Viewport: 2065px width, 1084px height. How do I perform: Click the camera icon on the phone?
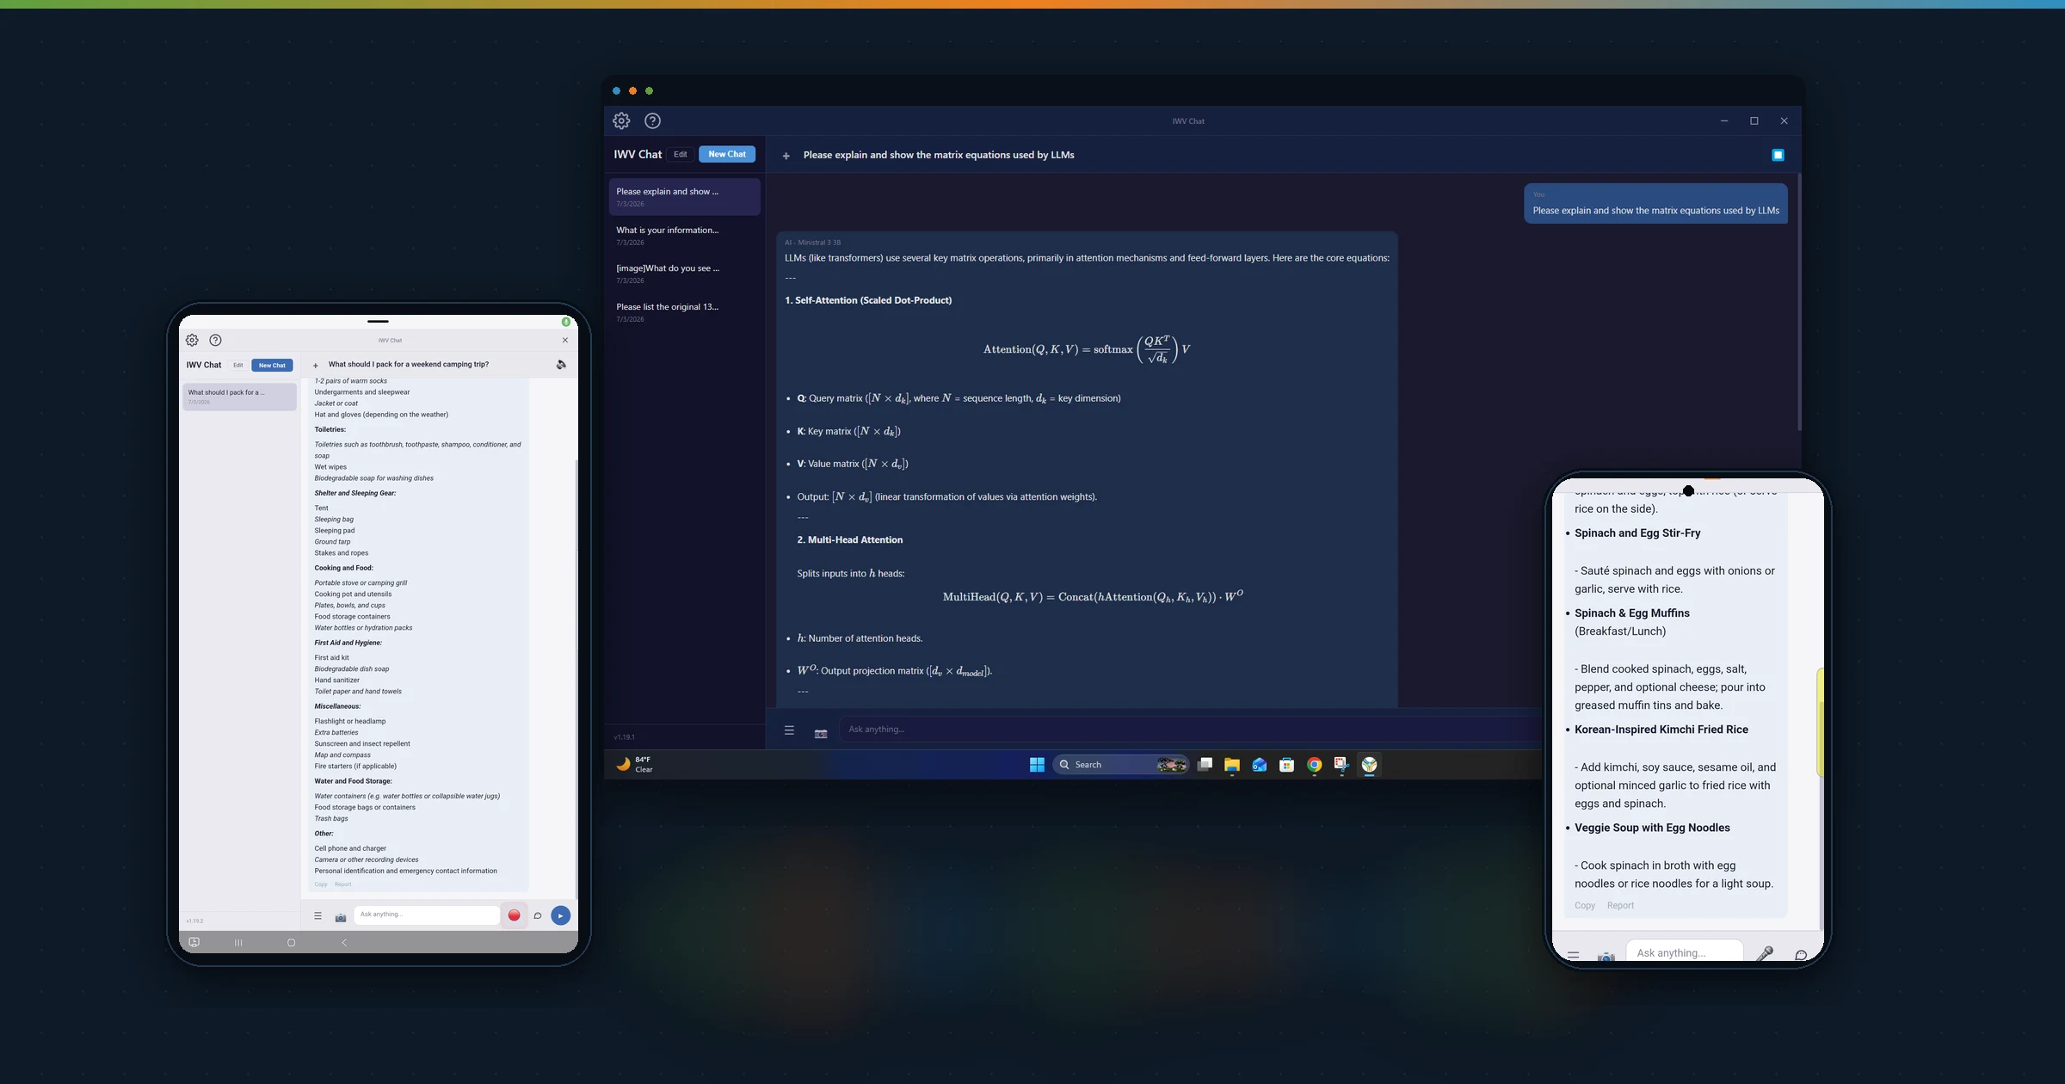(1606, 957)
